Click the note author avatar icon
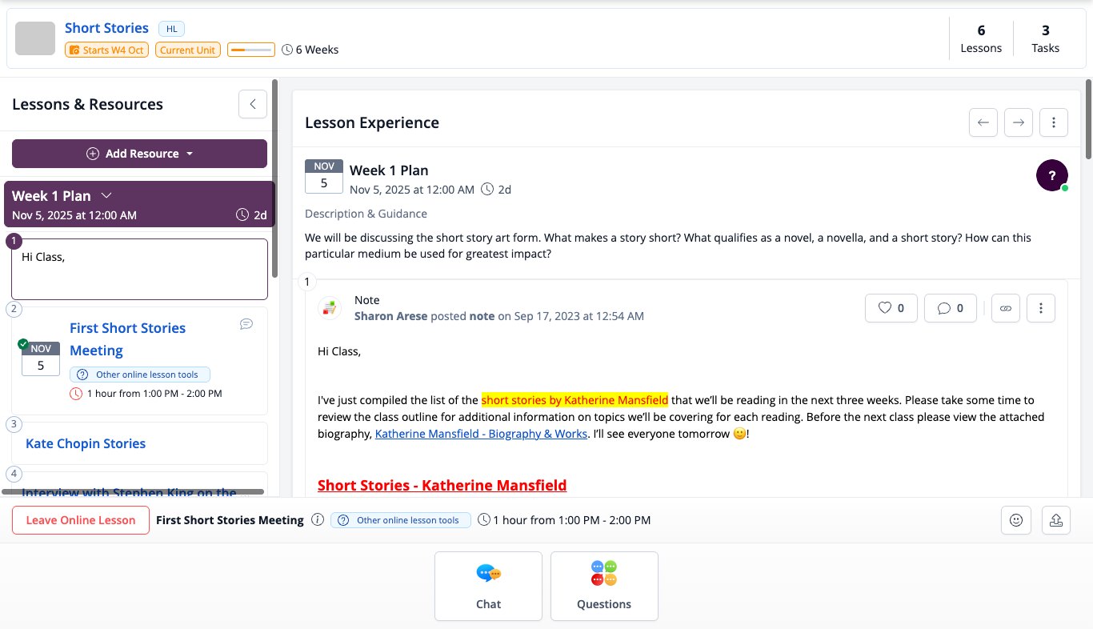The width and height of the screenshot is (1093, 629). (x=329, y=308)
